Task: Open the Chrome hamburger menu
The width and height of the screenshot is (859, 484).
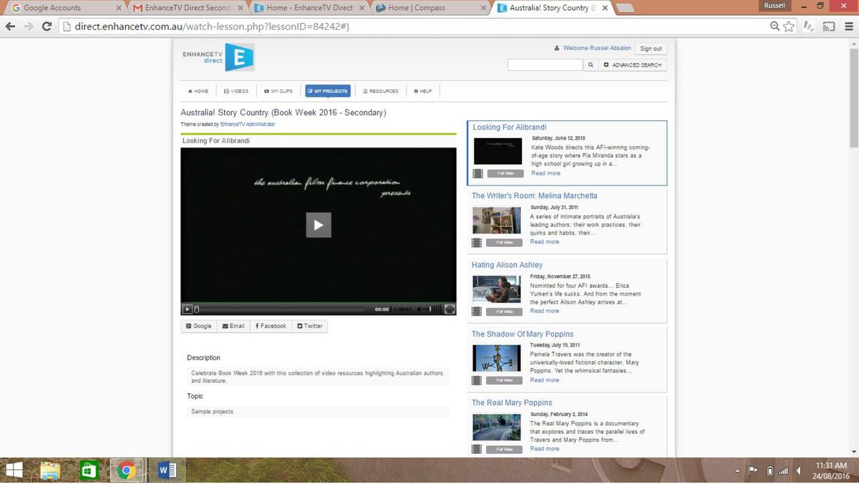Action: (x=848, y=26)
